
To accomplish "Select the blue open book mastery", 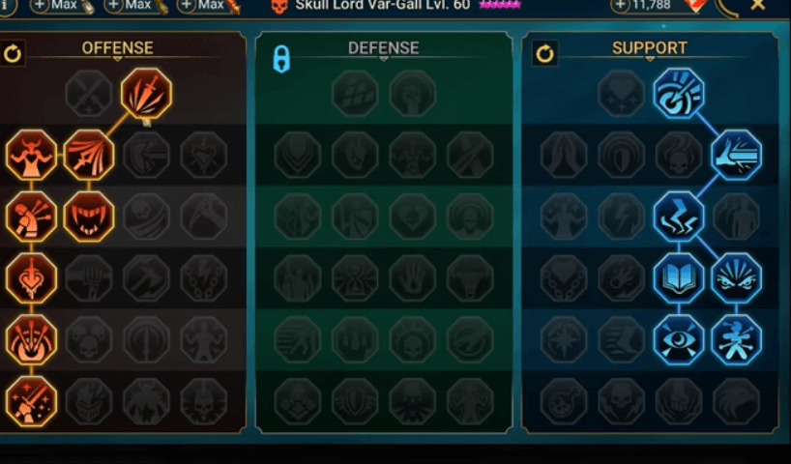I will pos(679,278).
